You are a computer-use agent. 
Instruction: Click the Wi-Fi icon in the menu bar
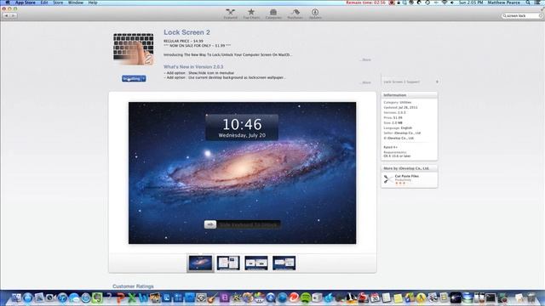pyautogui.click(x=444, y=3)
